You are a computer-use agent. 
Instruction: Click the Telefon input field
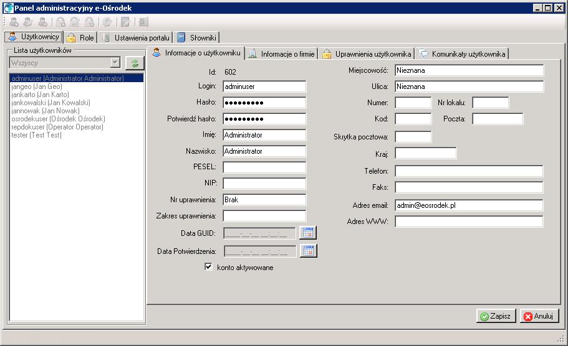[x=469, y=171]
